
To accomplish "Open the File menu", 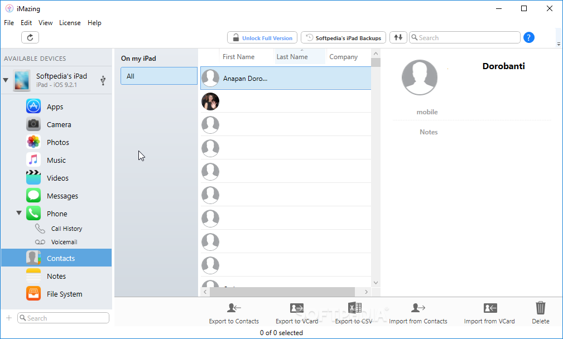I will 9,23.
